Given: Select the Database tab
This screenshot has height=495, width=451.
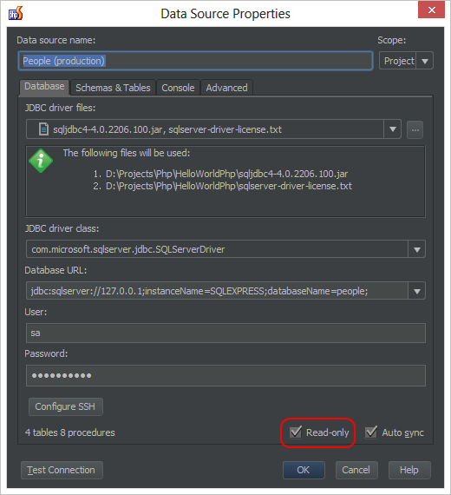Looking at the screenshot, I should pyautogui.click(x=44, y=87).
